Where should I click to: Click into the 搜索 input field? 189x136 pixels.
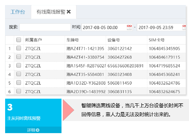tap(45, 27)
